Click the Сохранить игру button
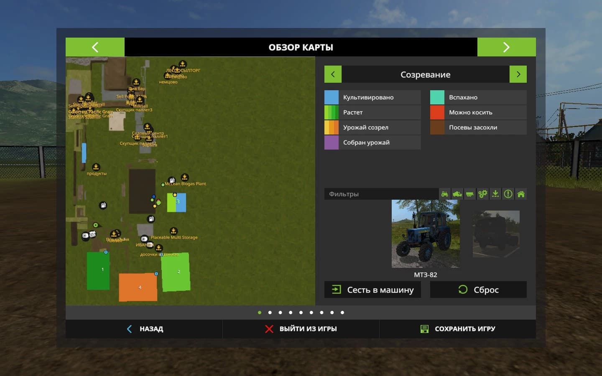Screen dimensions: 602x376 [x=458, y=329]
